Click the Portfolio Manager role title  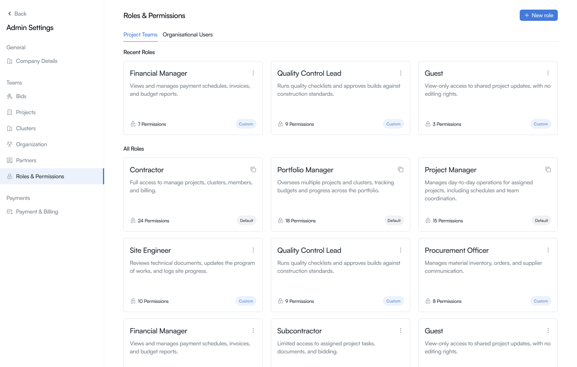[305, 170]
